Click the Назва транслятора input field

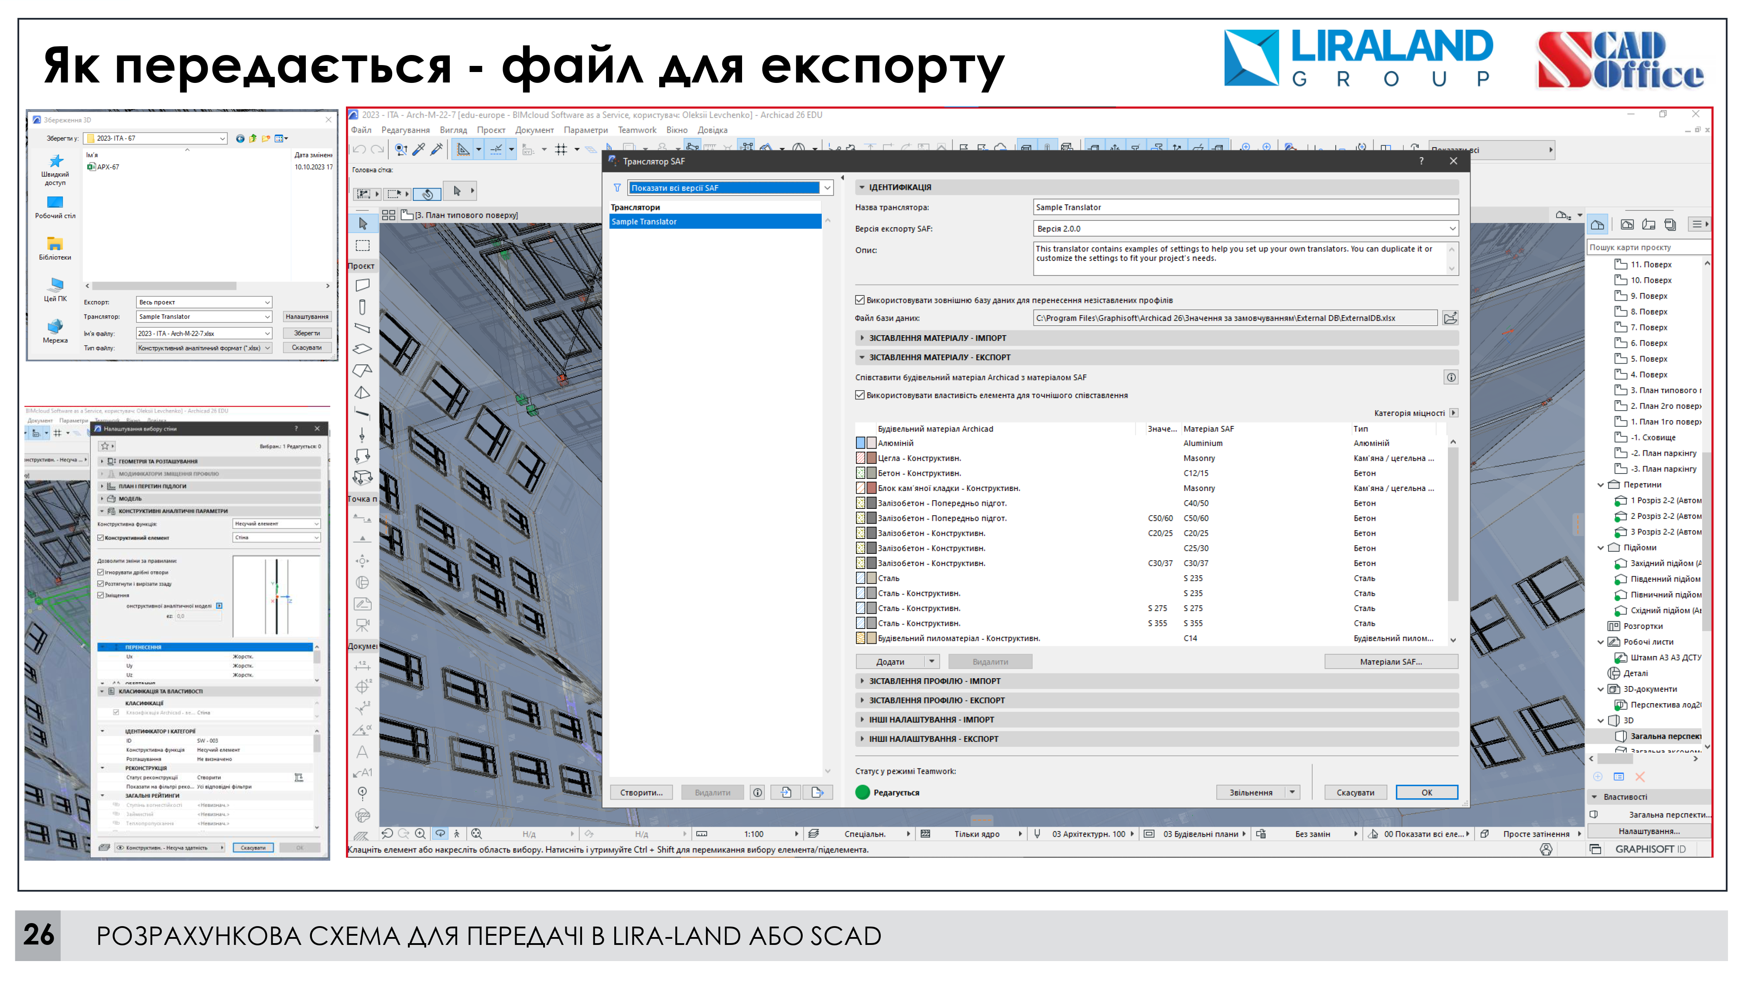[x=1245, y=207]
